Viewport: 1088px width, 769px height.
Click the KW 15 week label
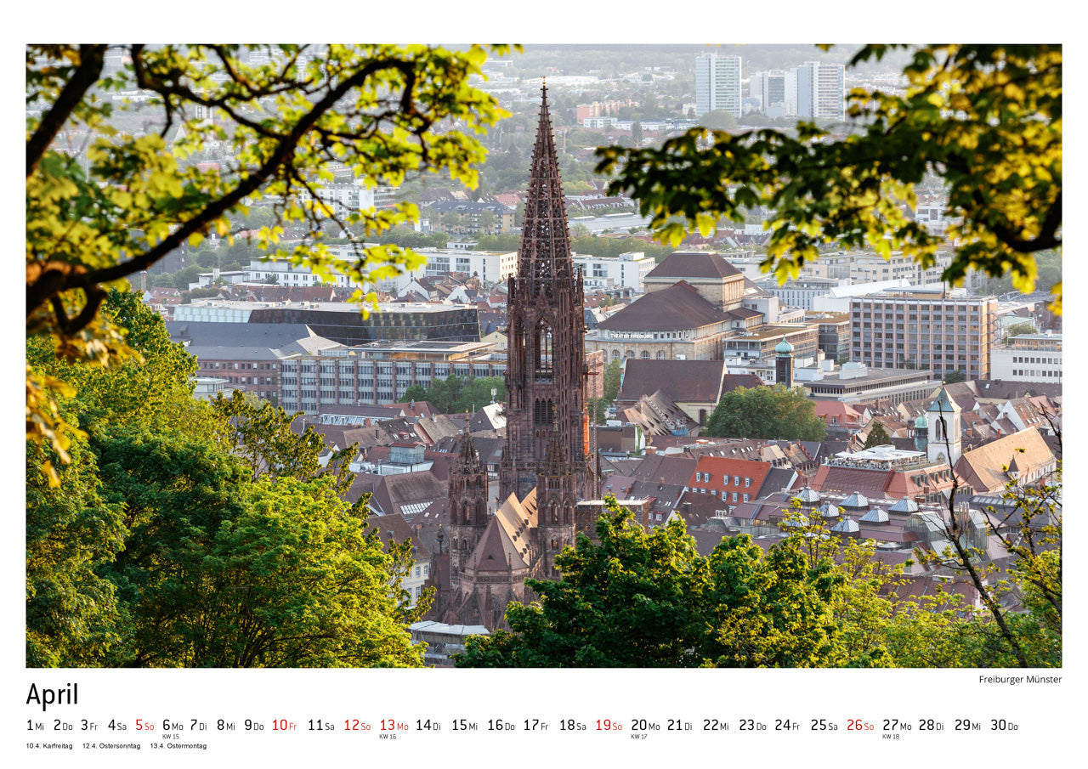point(171,737)
